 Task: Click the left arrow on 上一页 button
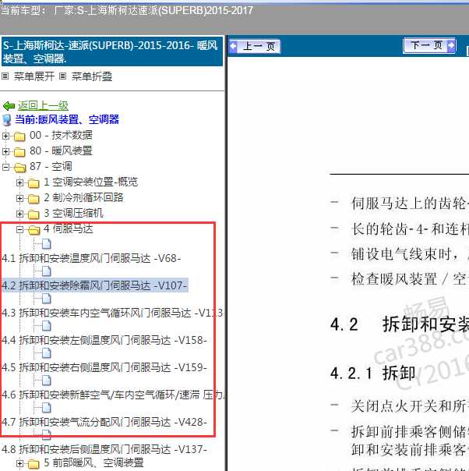coord(233,47)
